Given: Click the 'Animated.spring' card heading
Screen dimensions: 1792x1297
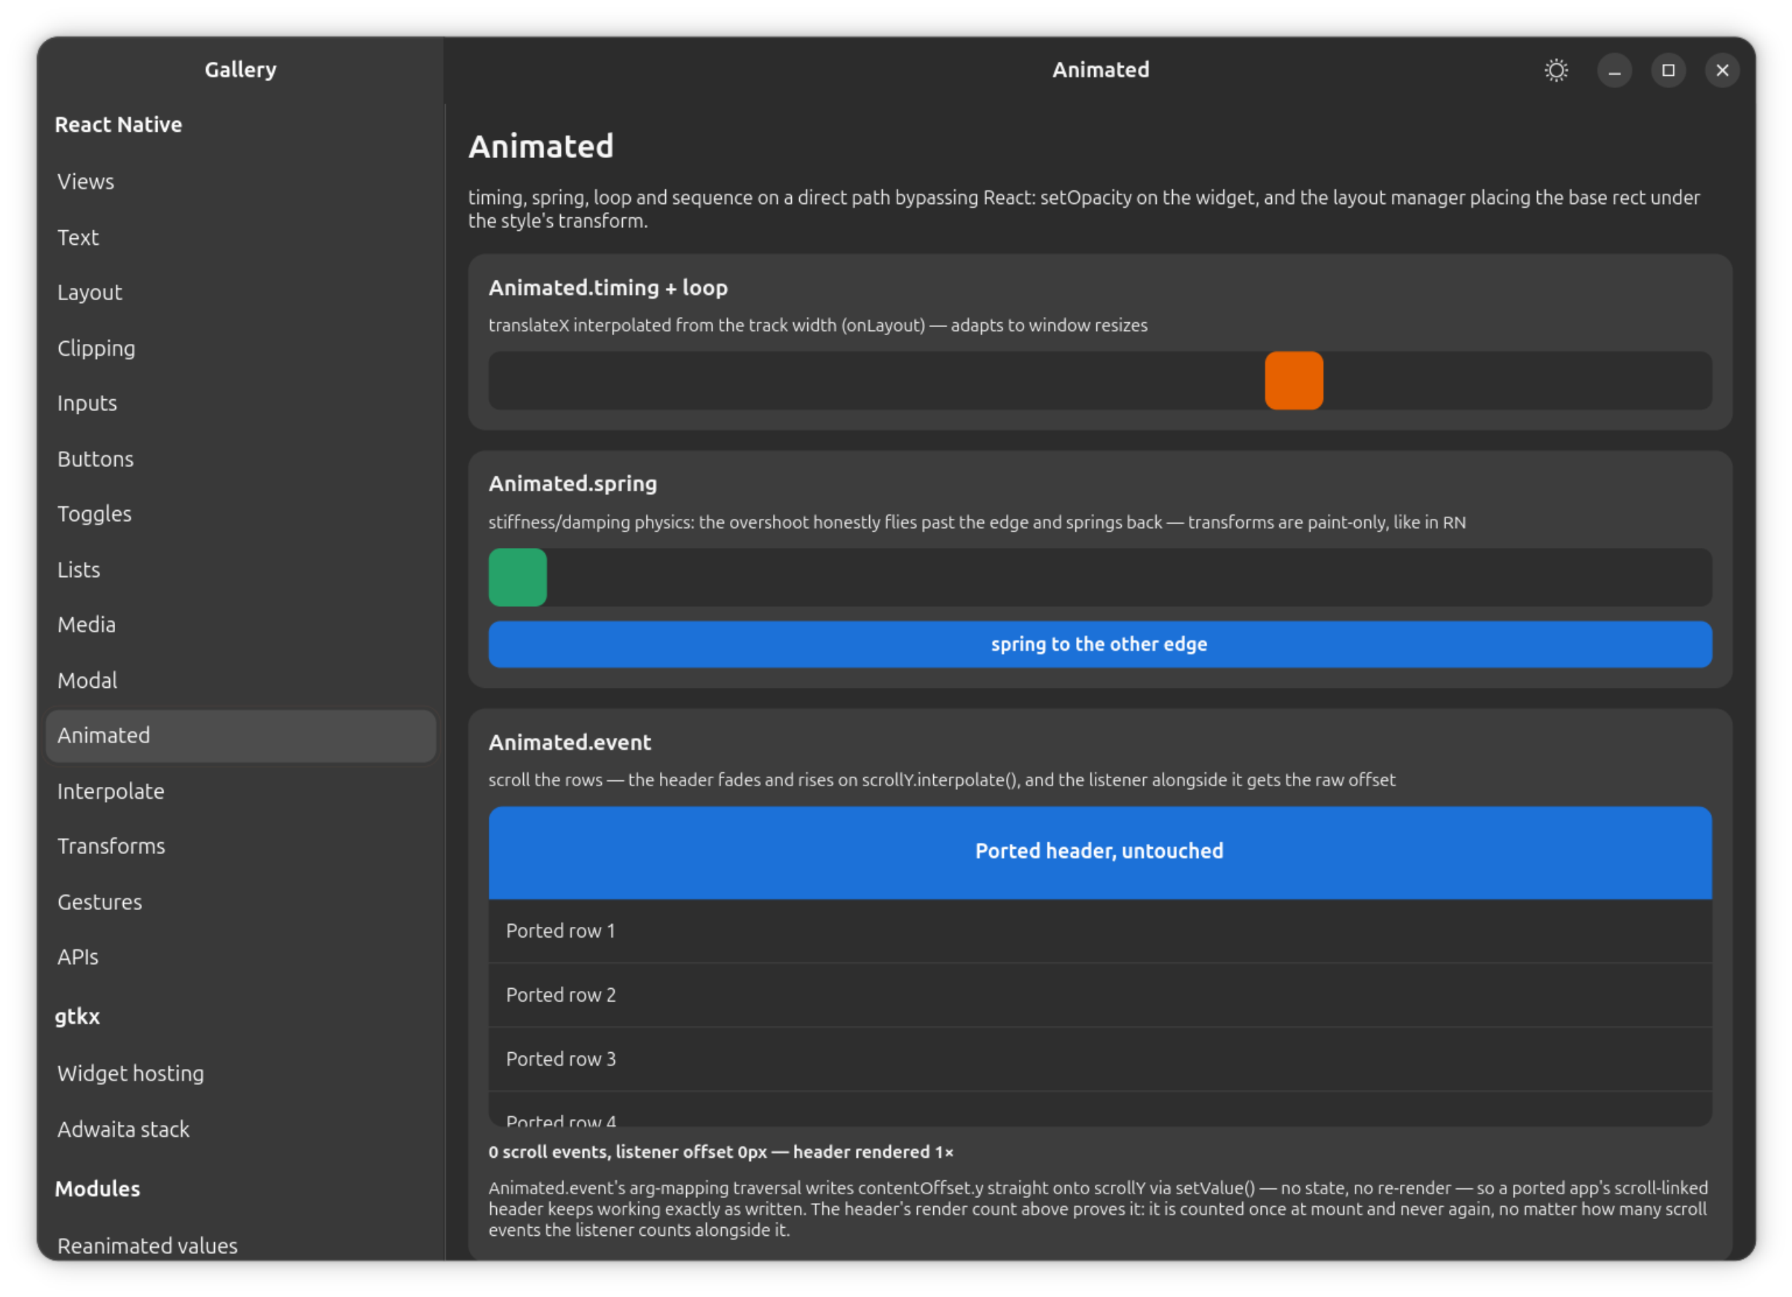Looking at the screenshot, I should coord(572,484).
